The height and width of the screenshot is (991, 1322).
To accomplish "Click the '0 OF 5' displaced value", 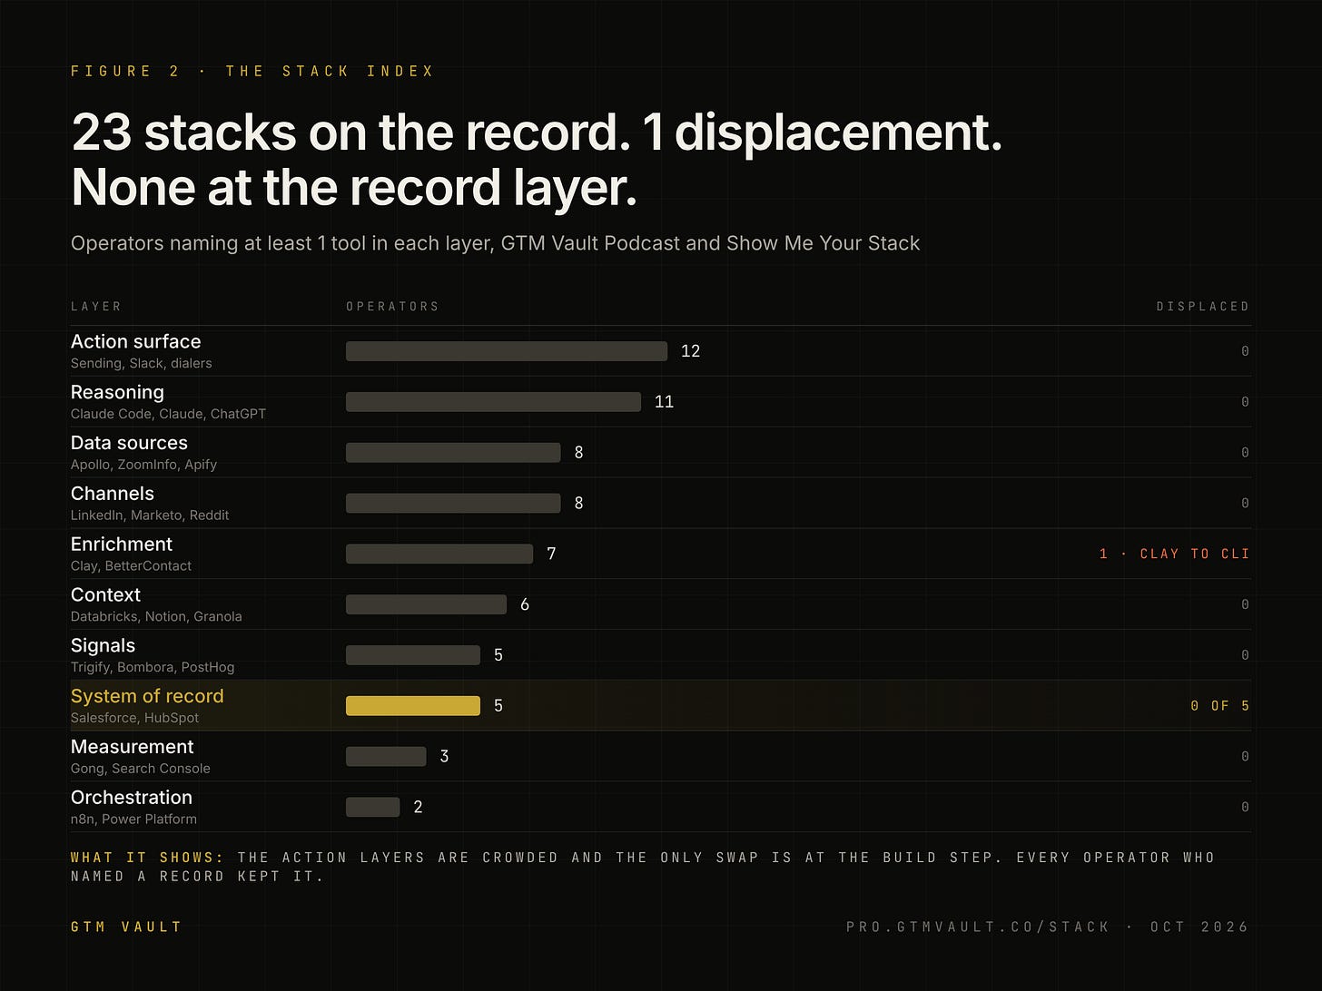I will coord(1220,706).
